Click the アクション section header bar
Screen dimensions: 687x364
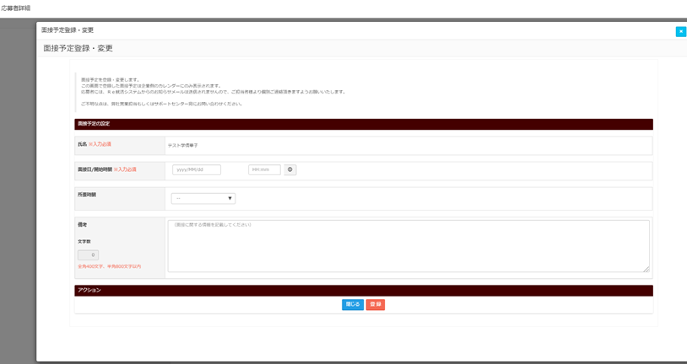pyautogui.click(x=363, y=290)
